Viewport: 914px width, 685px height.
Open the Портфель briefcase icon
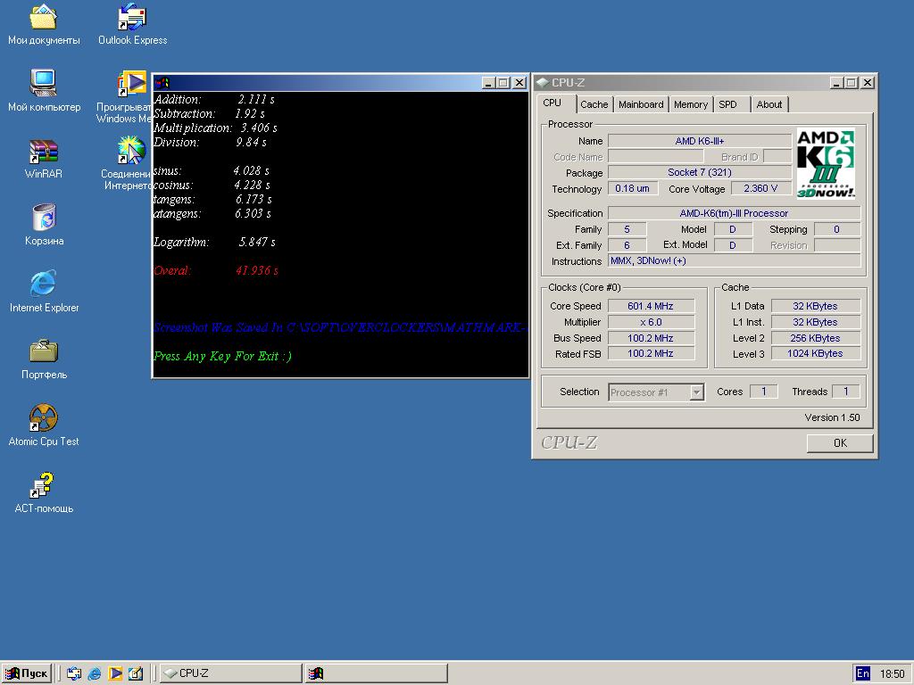[x=44, y=359]
